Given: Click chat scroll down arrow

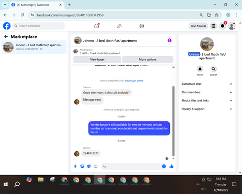Looking at the screenshot, I should 173,159.
